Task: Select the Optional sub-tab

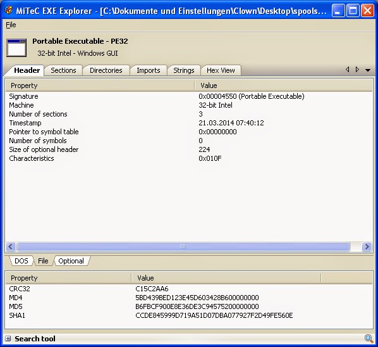Action: [71, 261]
